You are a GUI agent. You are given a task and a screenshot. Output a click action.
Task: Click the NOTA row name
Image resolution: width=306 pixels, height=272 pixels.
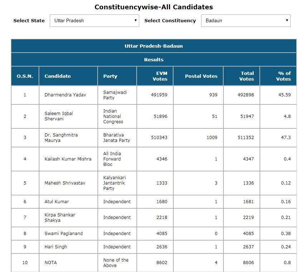click(x=50, y=263)
